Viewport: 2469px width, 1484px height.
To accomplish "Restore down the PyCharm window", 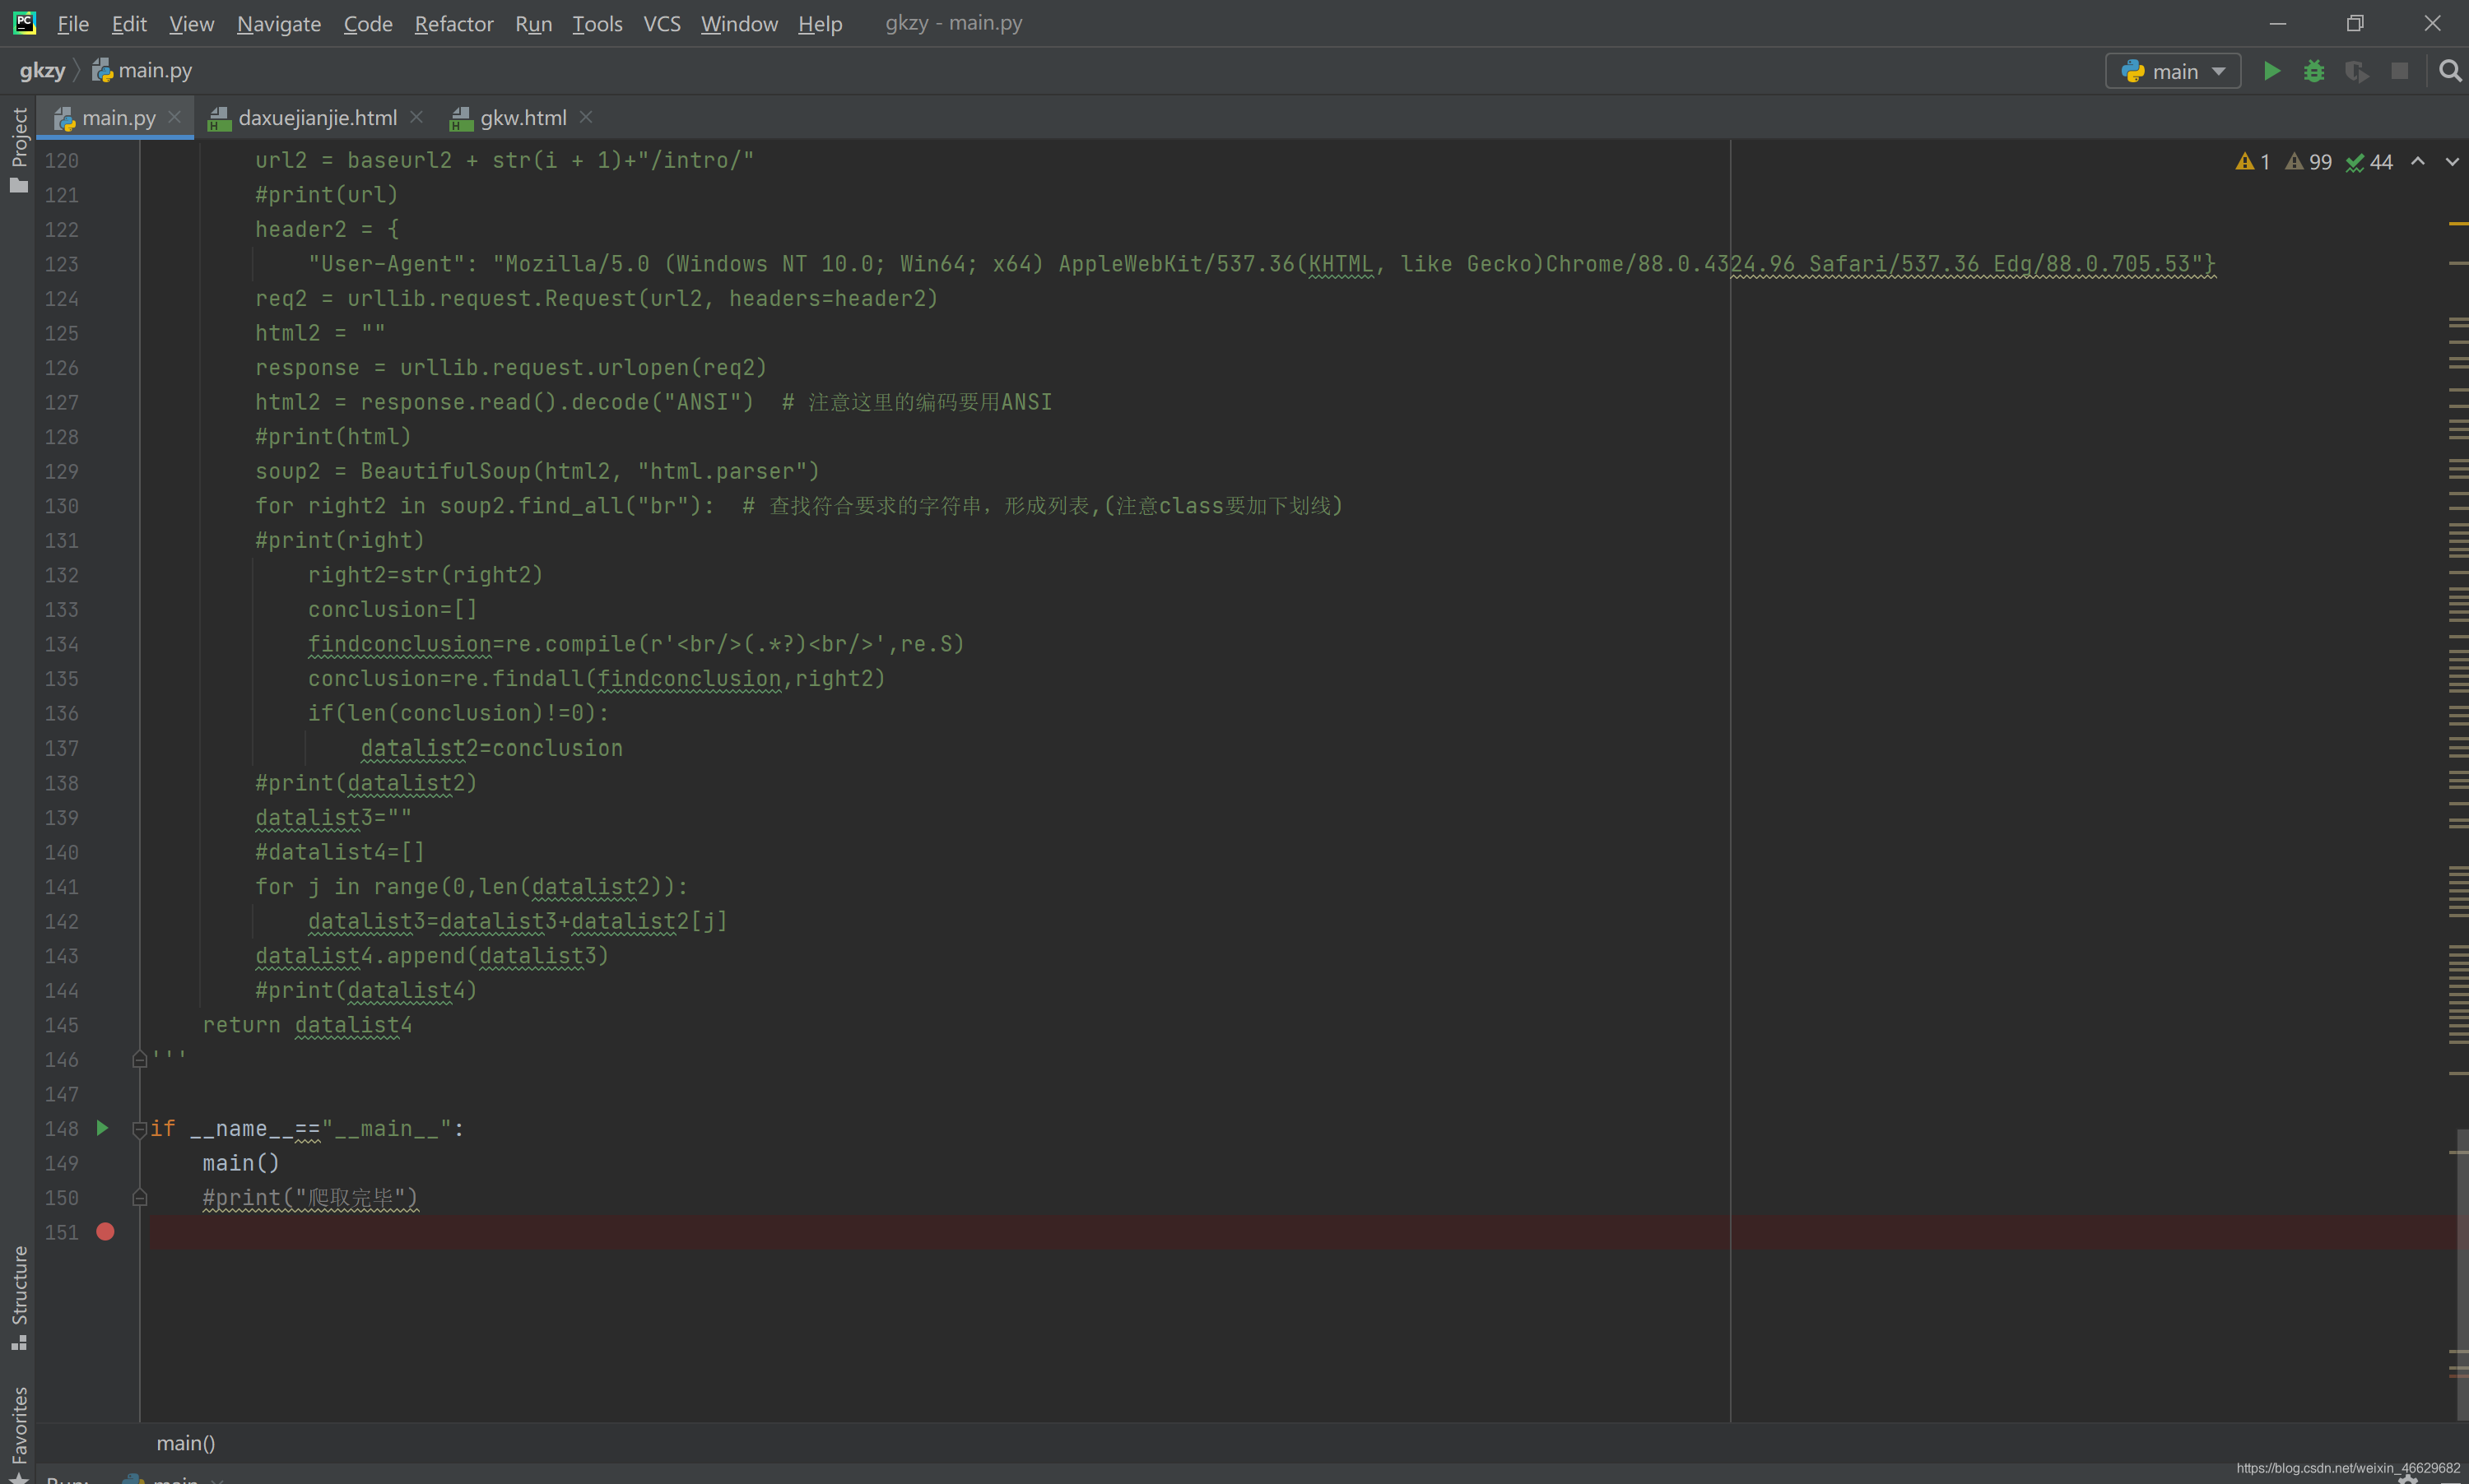I will tap(2355, 23).
